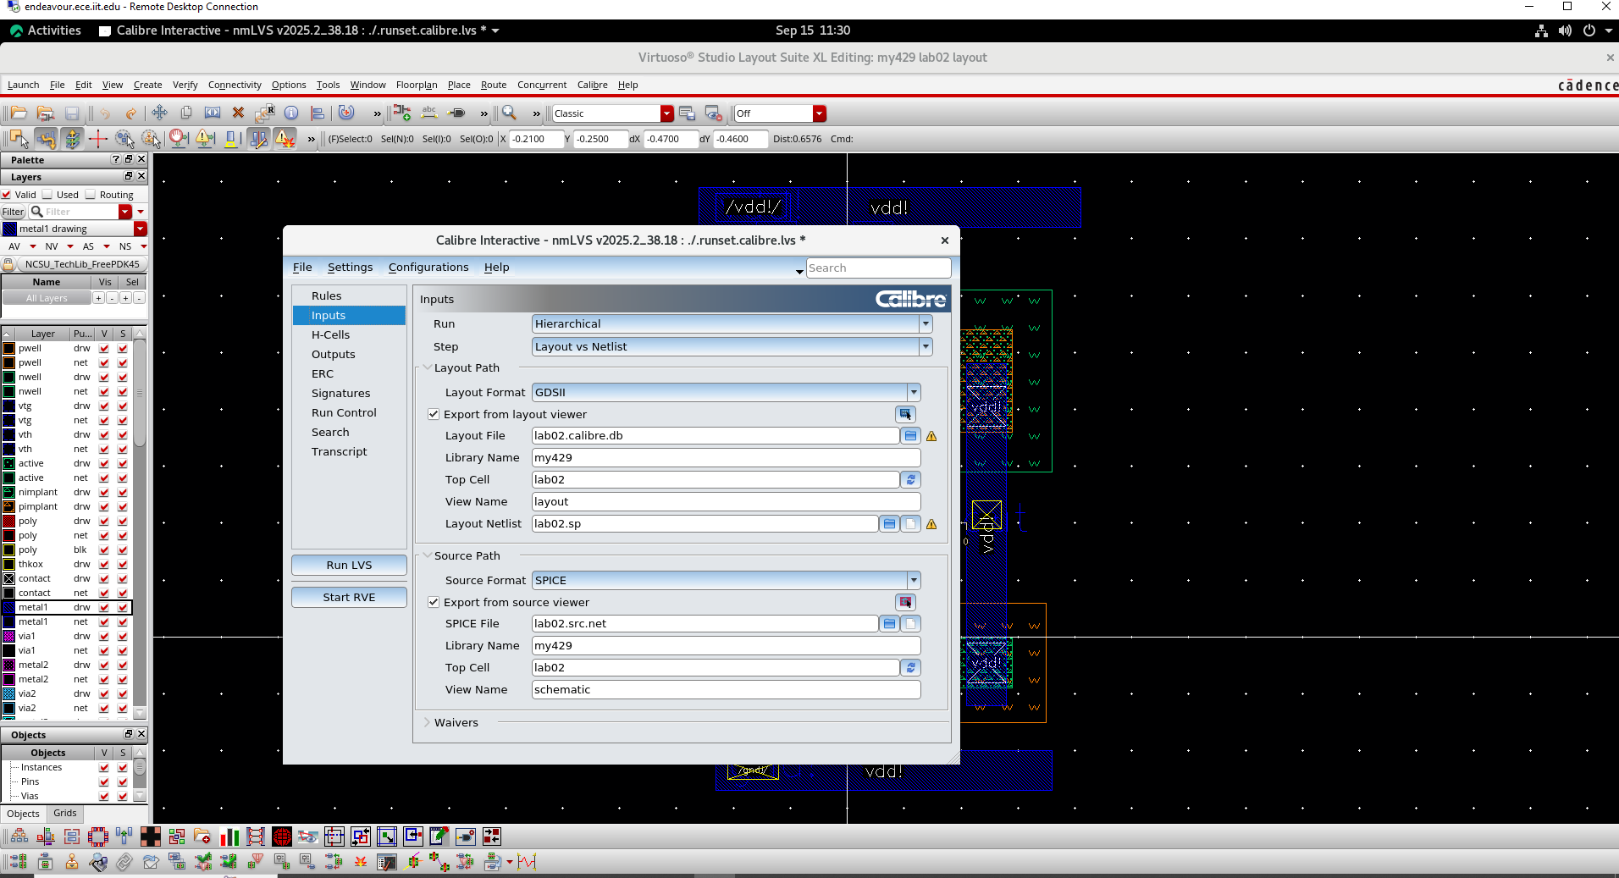The width and height of the screenshot is (1619, 878).
Task: Click the bar chart icon in bottom toolbar
Action: click(229, 837)
